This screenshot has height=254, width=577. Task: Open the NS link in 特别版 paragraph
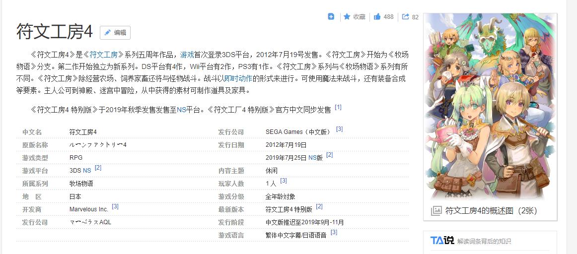181,110
